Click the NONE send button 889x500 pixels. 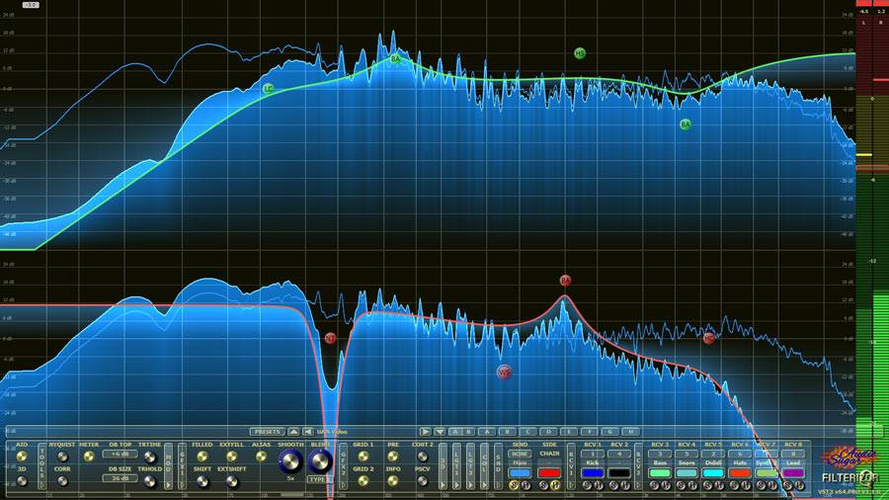click(x=519, y=454)
